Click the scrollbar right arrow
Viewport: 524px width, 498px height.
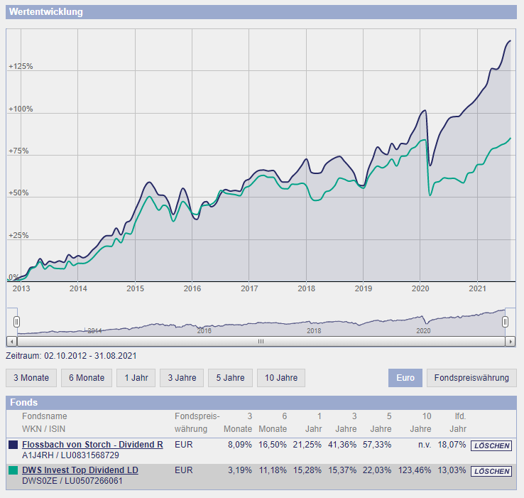coord(511,342)
